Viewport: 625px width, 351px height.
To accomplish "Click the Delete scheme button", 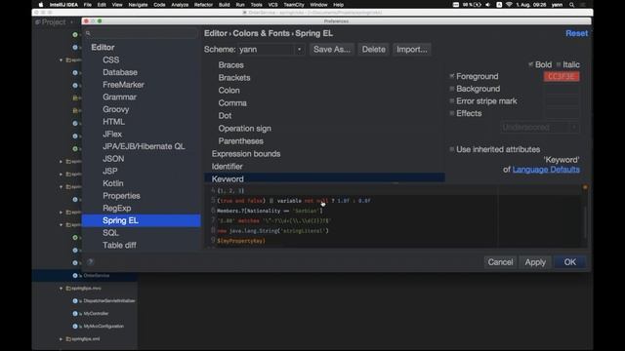I will [x=373, y=50].
